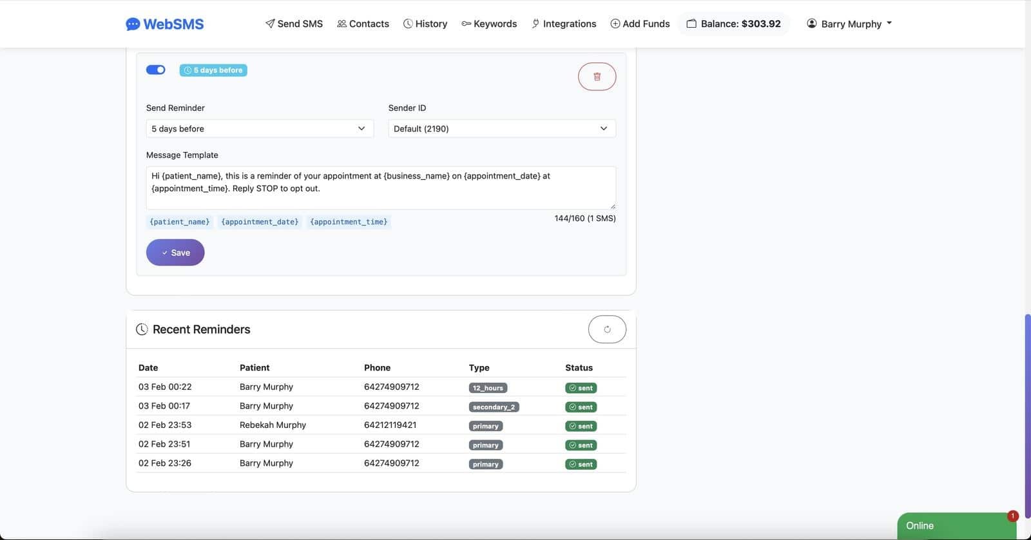The width and height of the screenshot is (1031, 540).
Task: Refresh the Recent Reminders list
Action: [x=606, y=329]
